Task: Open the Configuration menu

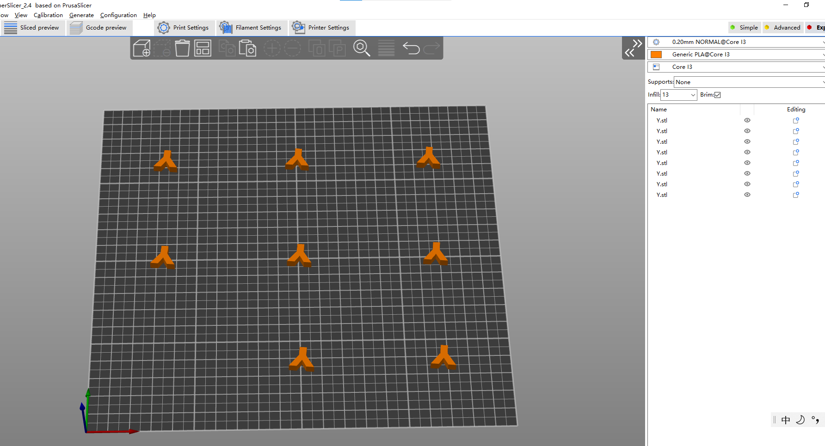Action: pos(118,15)
